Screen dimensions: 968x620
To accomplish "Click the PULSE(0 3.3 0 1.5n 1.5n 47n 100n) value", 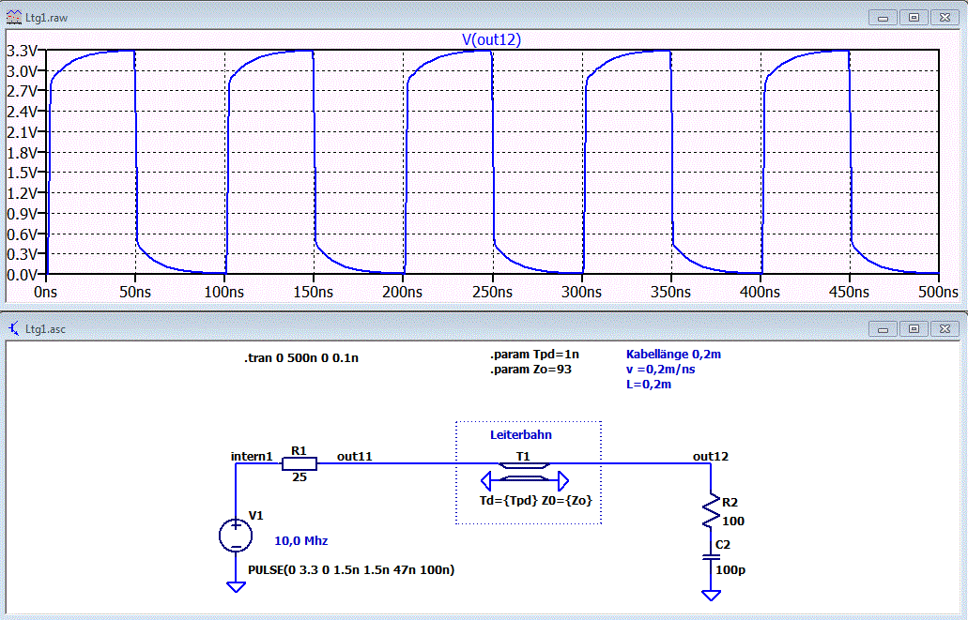I will coord(351,570).
